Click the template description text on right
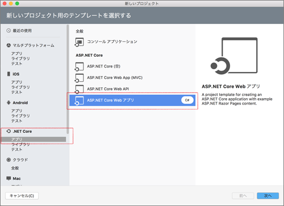The image size is (284, 206). (x=237, y=99)
